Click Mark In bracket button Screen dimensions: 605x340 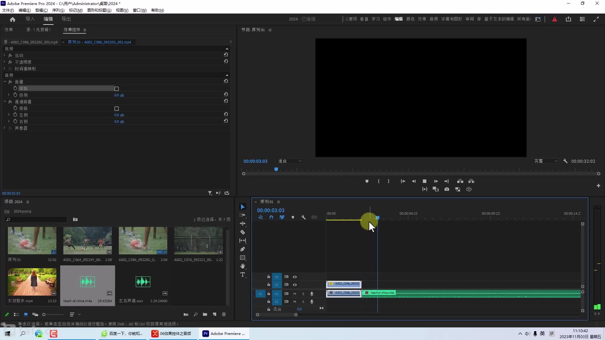(378, 181)
